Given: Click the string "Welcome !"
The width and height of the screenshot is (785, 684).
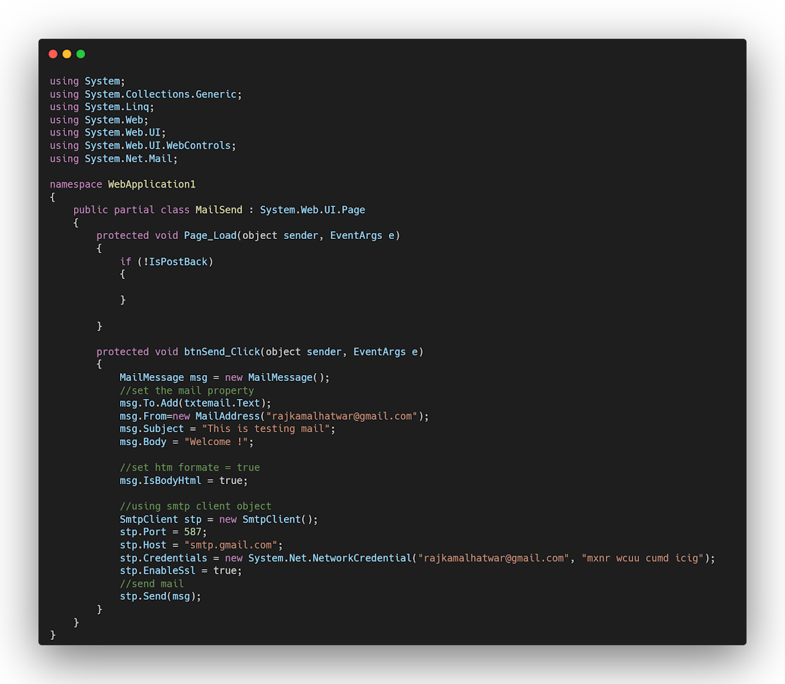Looking at the screenshot, I should tap(216, 442).
